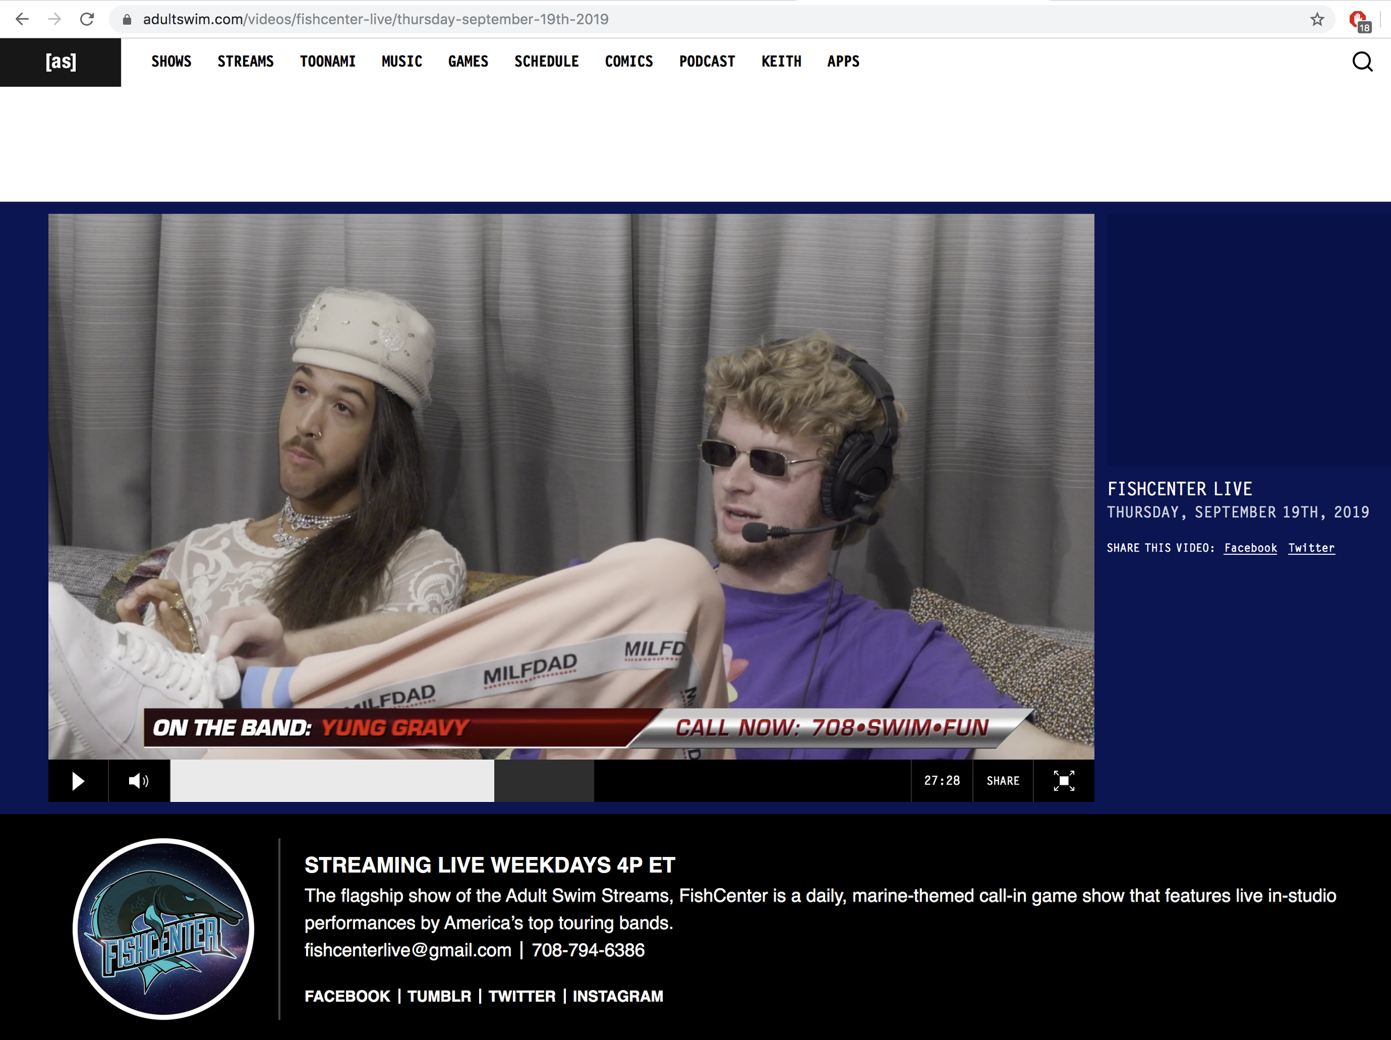
Task: Open the STREAMS navigation item
Action: 245,62
